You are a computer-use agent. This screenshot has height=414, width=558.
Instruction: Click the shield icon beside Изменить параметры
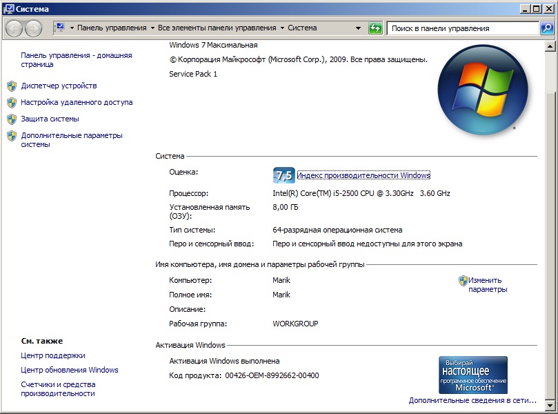point(463,281)
